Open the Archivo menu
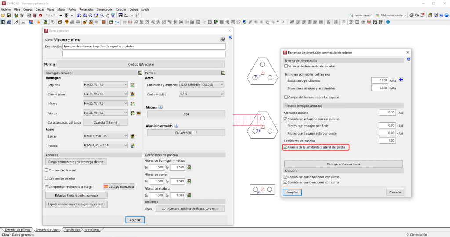The width and height of the screenshot is (450, 237). [6, 10]
